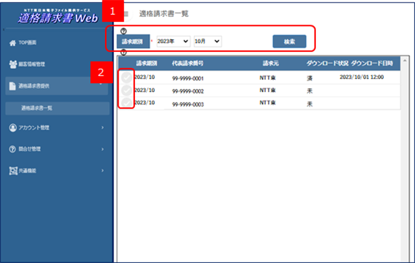Image resolution: width=415 pixels, height=263 pixels.
Task: Expand the 共通機能 submenu chevron
Action: pos(102,171)
